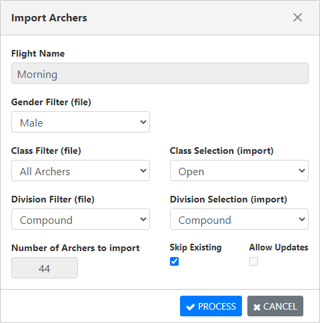Viewport: 320px width, 323px height.
Task: Click the PROCESS button
Action: (211, 306)
